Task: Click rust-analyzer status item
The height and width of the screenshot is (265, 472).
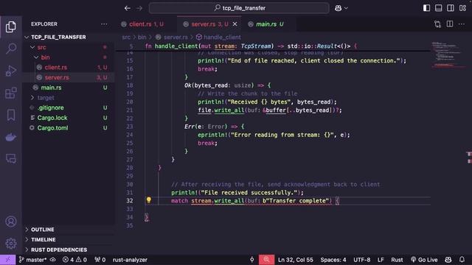Action: [130, 260]
